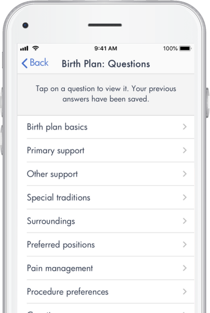The image size is (210, 313).
Task: Tap the front camera dot on phone
Action: pos(25,25)
